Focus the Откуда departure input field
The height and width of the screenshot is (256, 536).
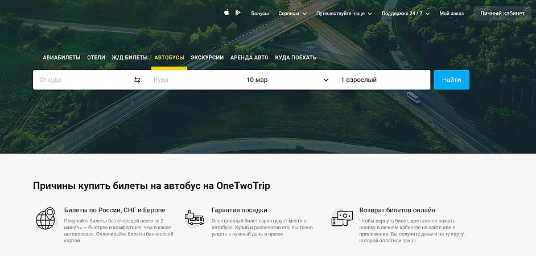83,80
